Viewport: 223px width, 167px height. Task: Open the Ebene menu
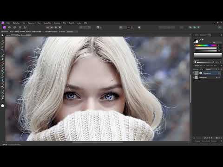pos(39,23)
